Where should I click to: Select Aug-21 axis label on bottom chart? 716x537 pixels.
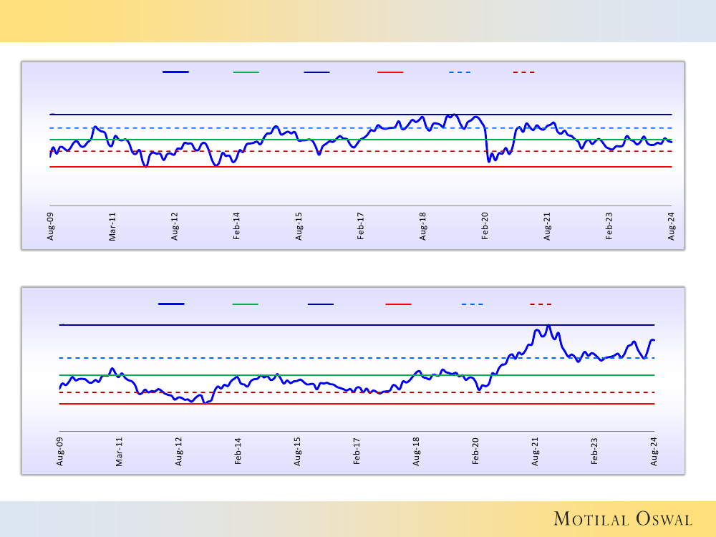[535, 451]
